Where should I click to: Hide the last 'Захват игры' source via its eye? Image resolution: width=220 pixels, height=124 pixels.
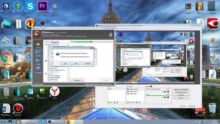click(128, 94)
